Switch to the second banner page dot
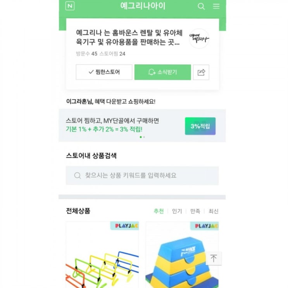 [x=144, y=137]
